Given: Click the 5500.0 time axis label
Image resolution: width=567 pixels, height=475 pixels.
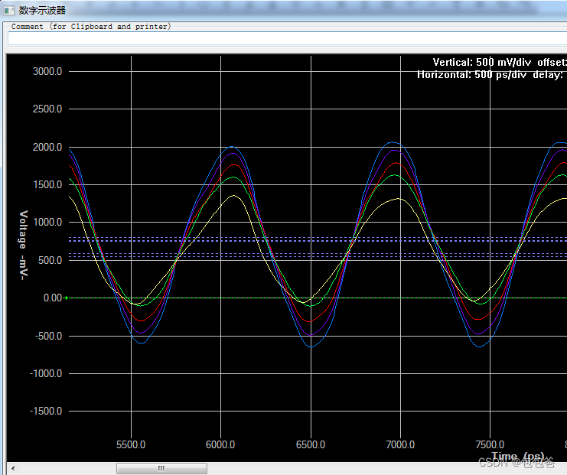Looking at the screenshot, I should (x=131, y=444).
